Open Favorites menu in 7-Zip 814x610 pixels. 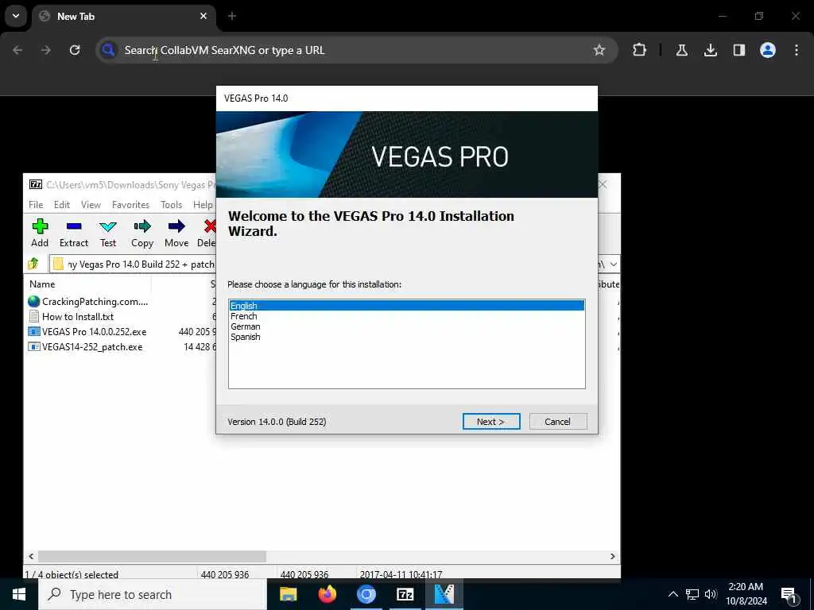(x=131, y=205)
